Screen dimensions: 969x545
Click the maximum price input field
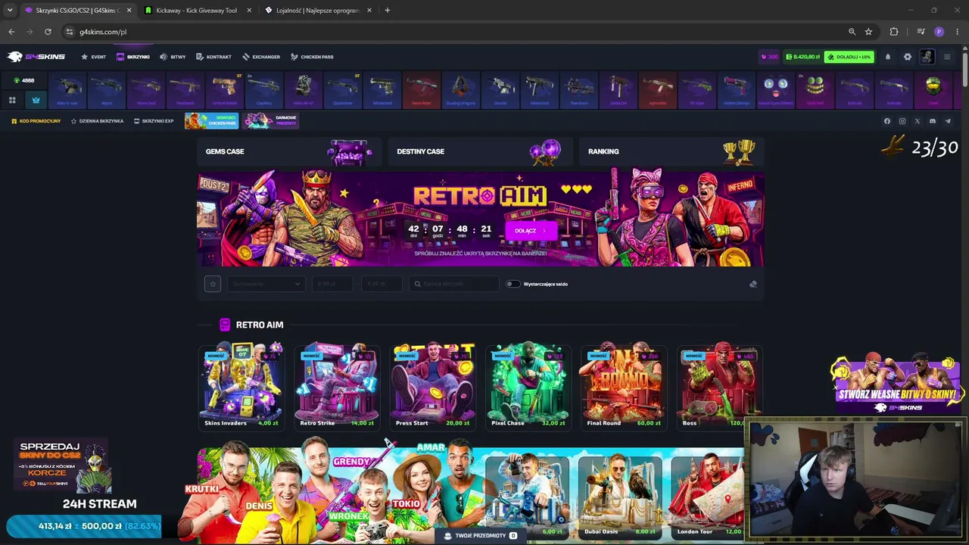coord(381,284)
